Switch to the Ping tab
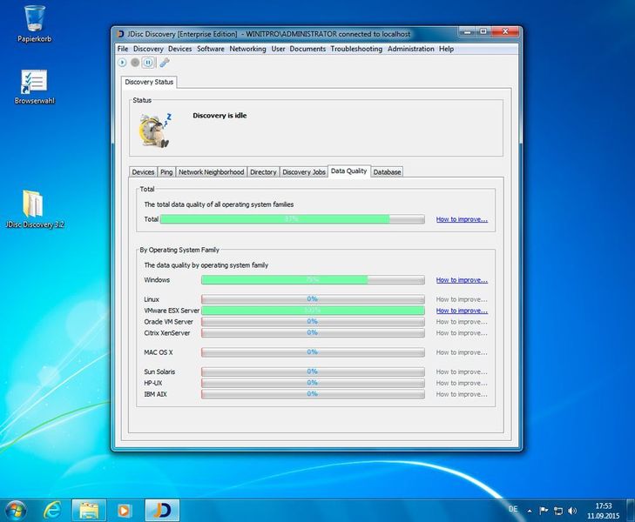 pos(166,172)
